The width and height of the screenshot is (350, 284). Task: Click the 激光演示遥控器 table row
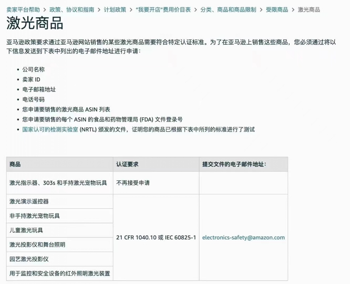(59, 201)
